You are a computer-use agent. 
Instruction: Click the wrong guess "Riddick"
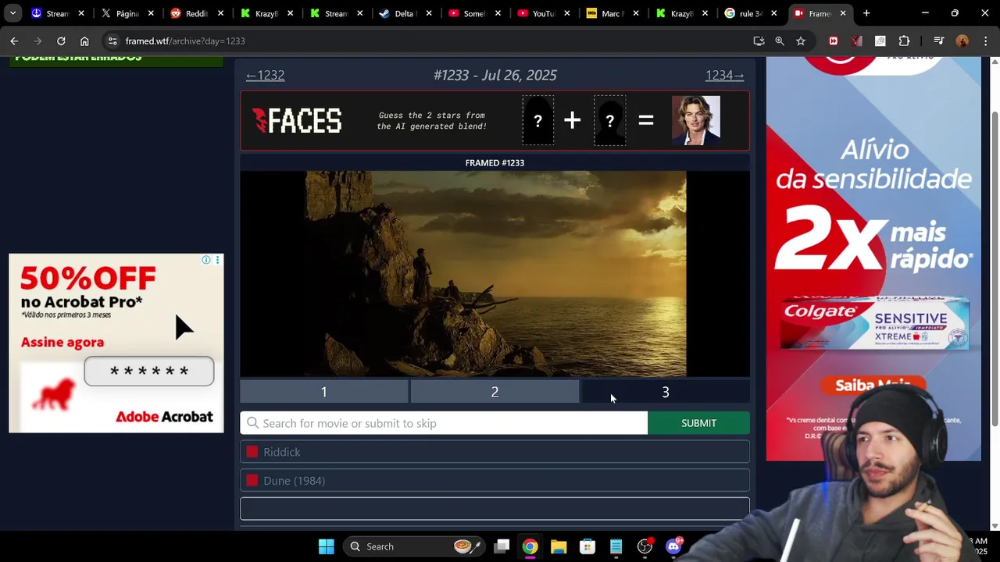(x=495, y=452)
